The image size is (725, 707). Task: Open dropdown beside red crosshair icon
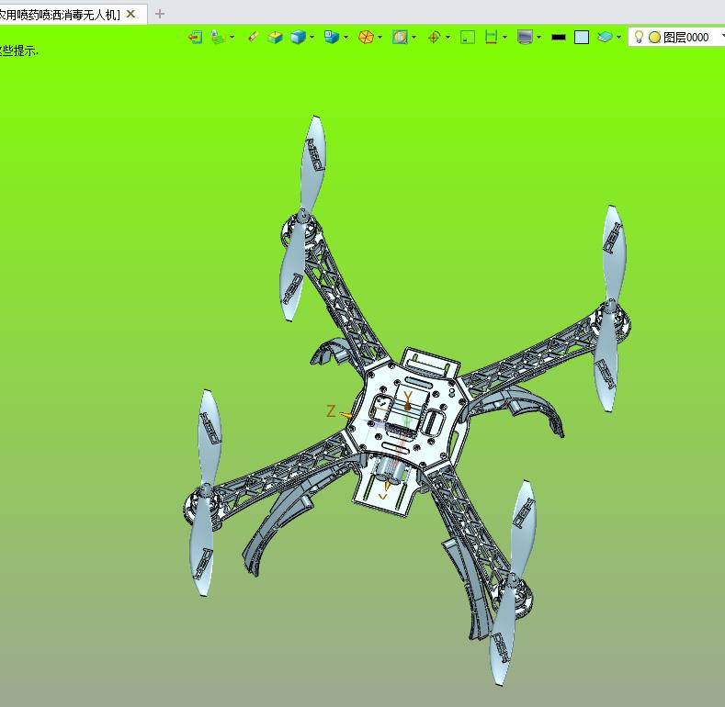tap(448, 37)
